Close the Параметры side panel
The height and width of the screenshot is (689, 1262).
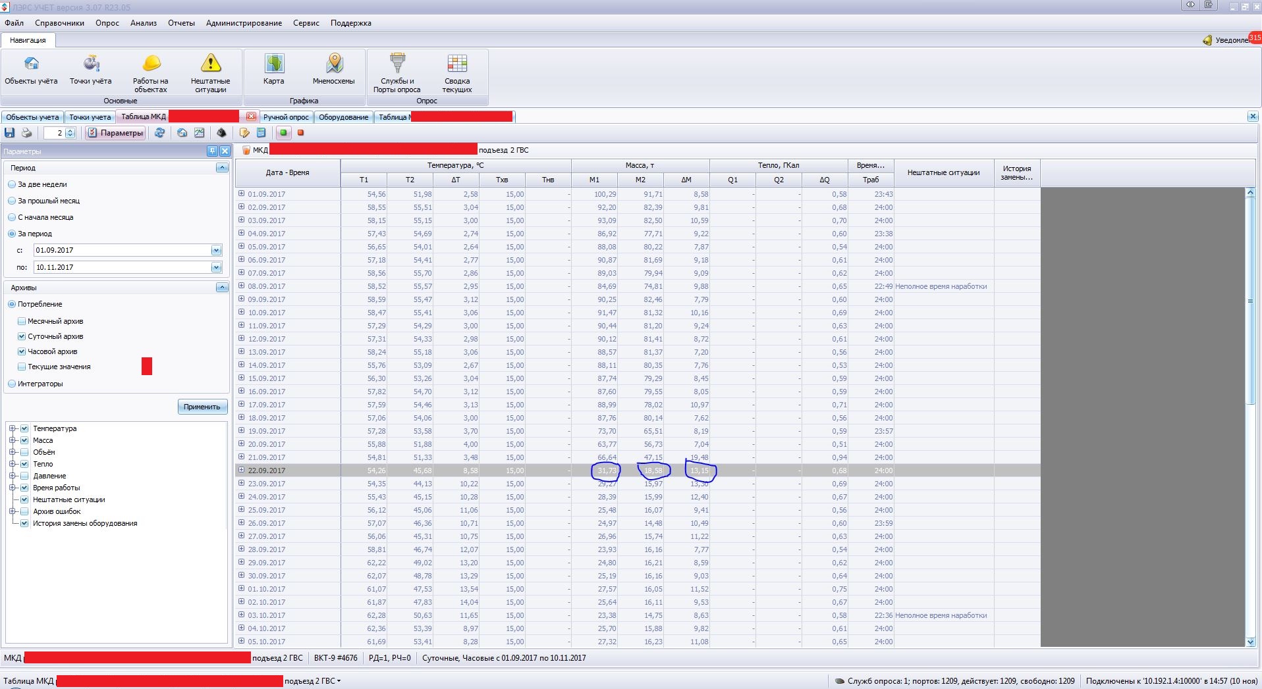point(225,151)
